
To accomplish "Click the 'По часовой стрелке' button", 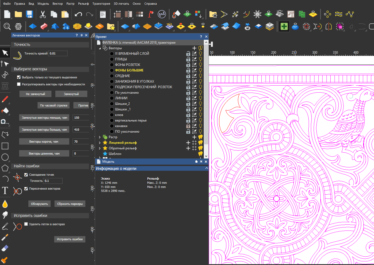I will 54,105.
